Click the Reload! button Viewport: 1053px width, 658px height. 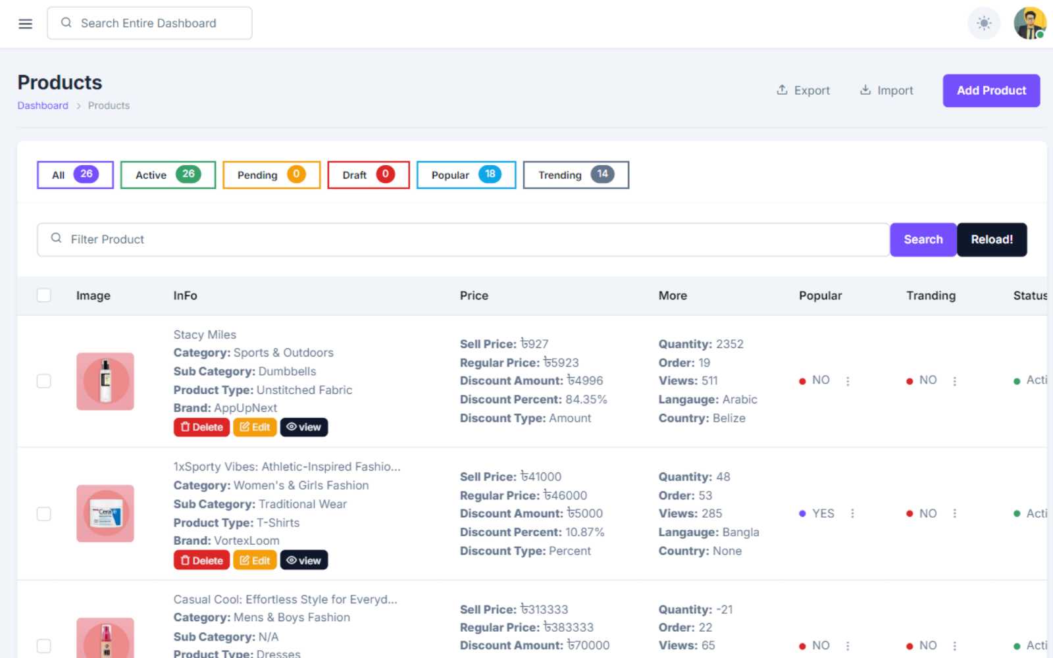pyautogui.click(x=992, y=240)
